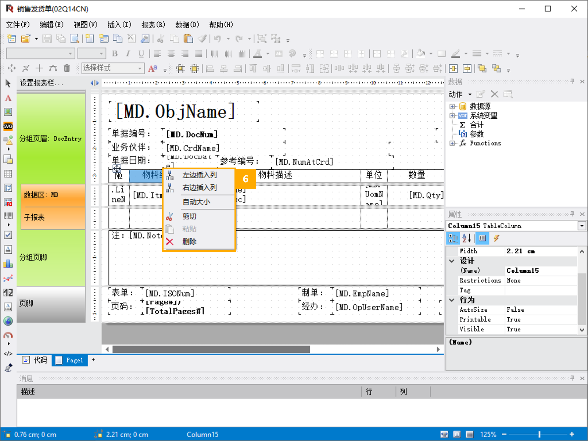Click the delete X icon in data panel
588x441 pixels.
(x=495, y=94)
